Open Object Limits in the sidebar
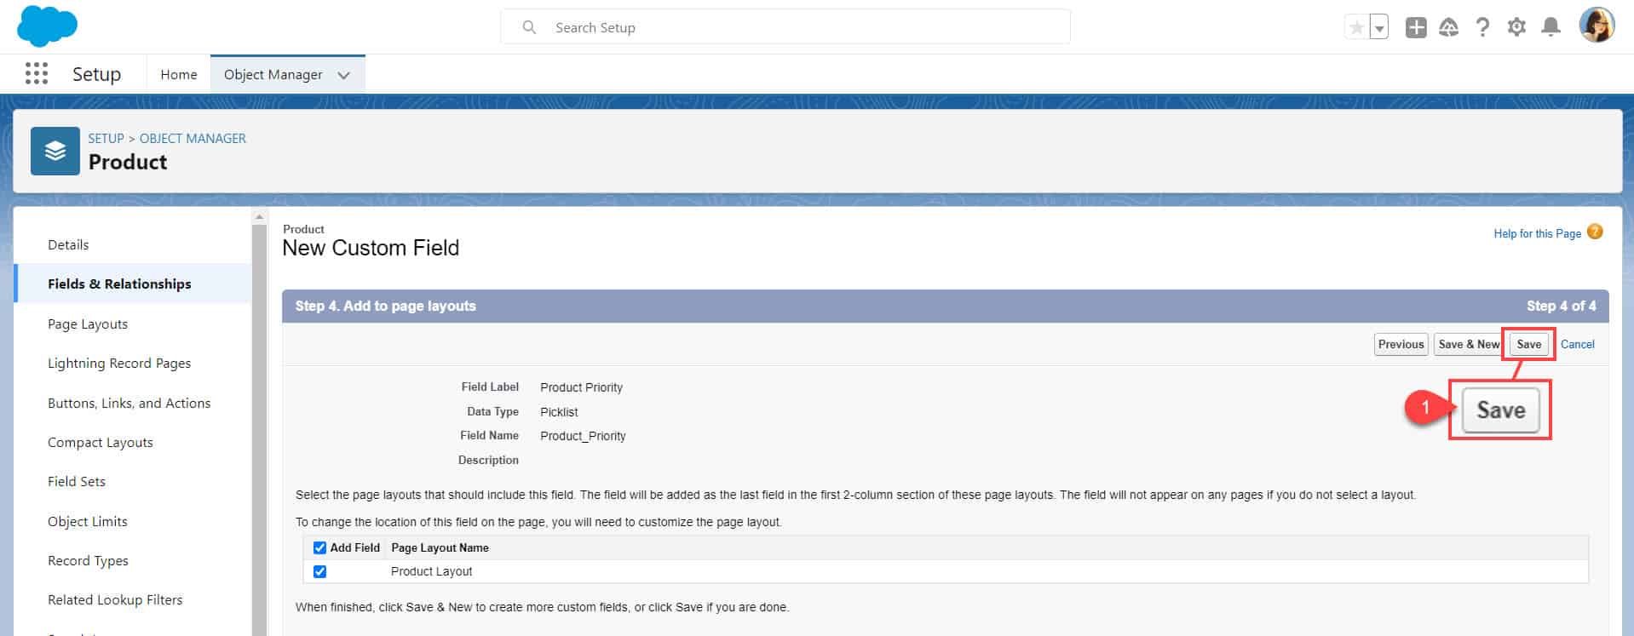The height and width of the screenshot is (636, 1634). tap(88, 522)
